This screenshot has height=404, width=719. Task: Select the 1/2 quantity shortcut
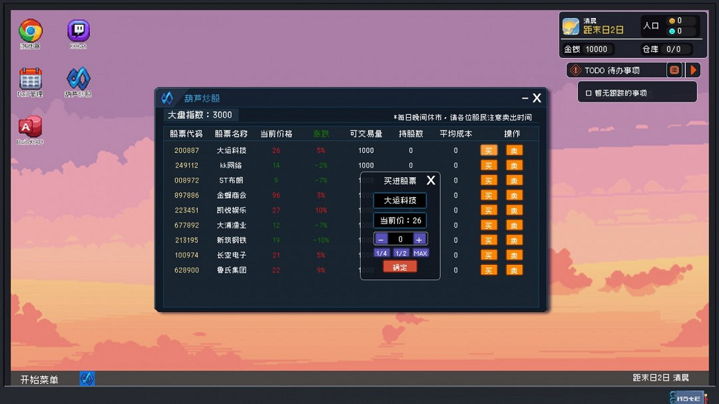click(400, 252)
